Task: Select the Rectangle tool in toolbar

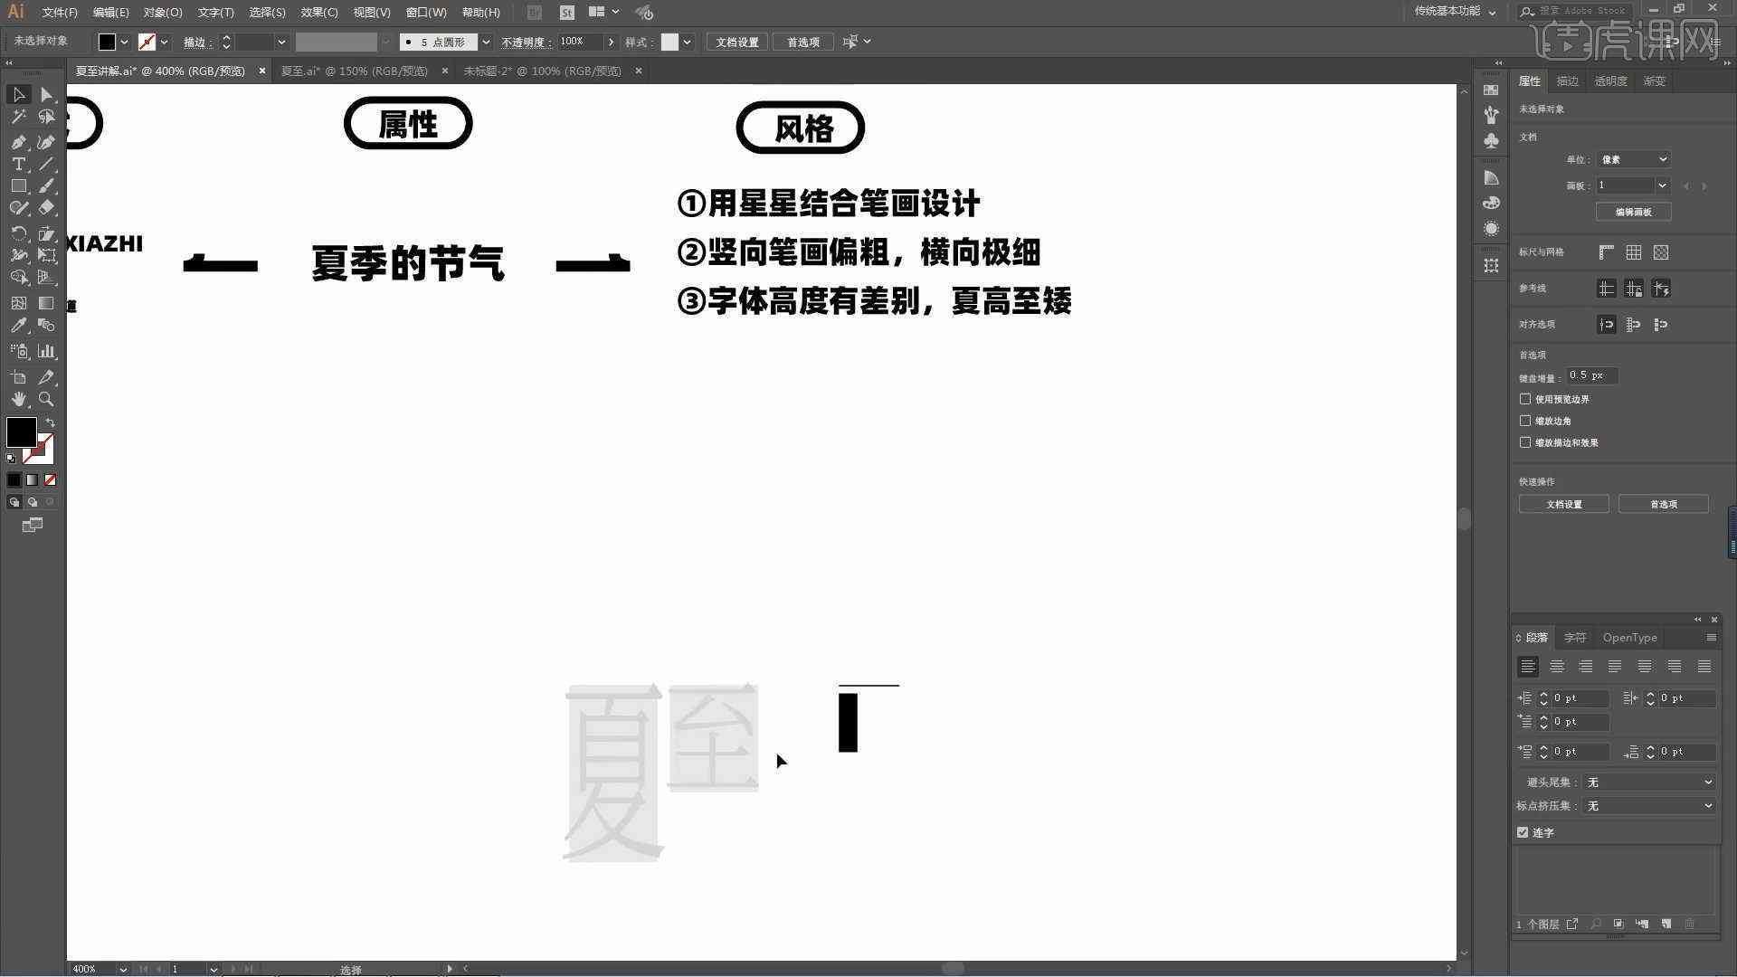Action: (16, 186)
